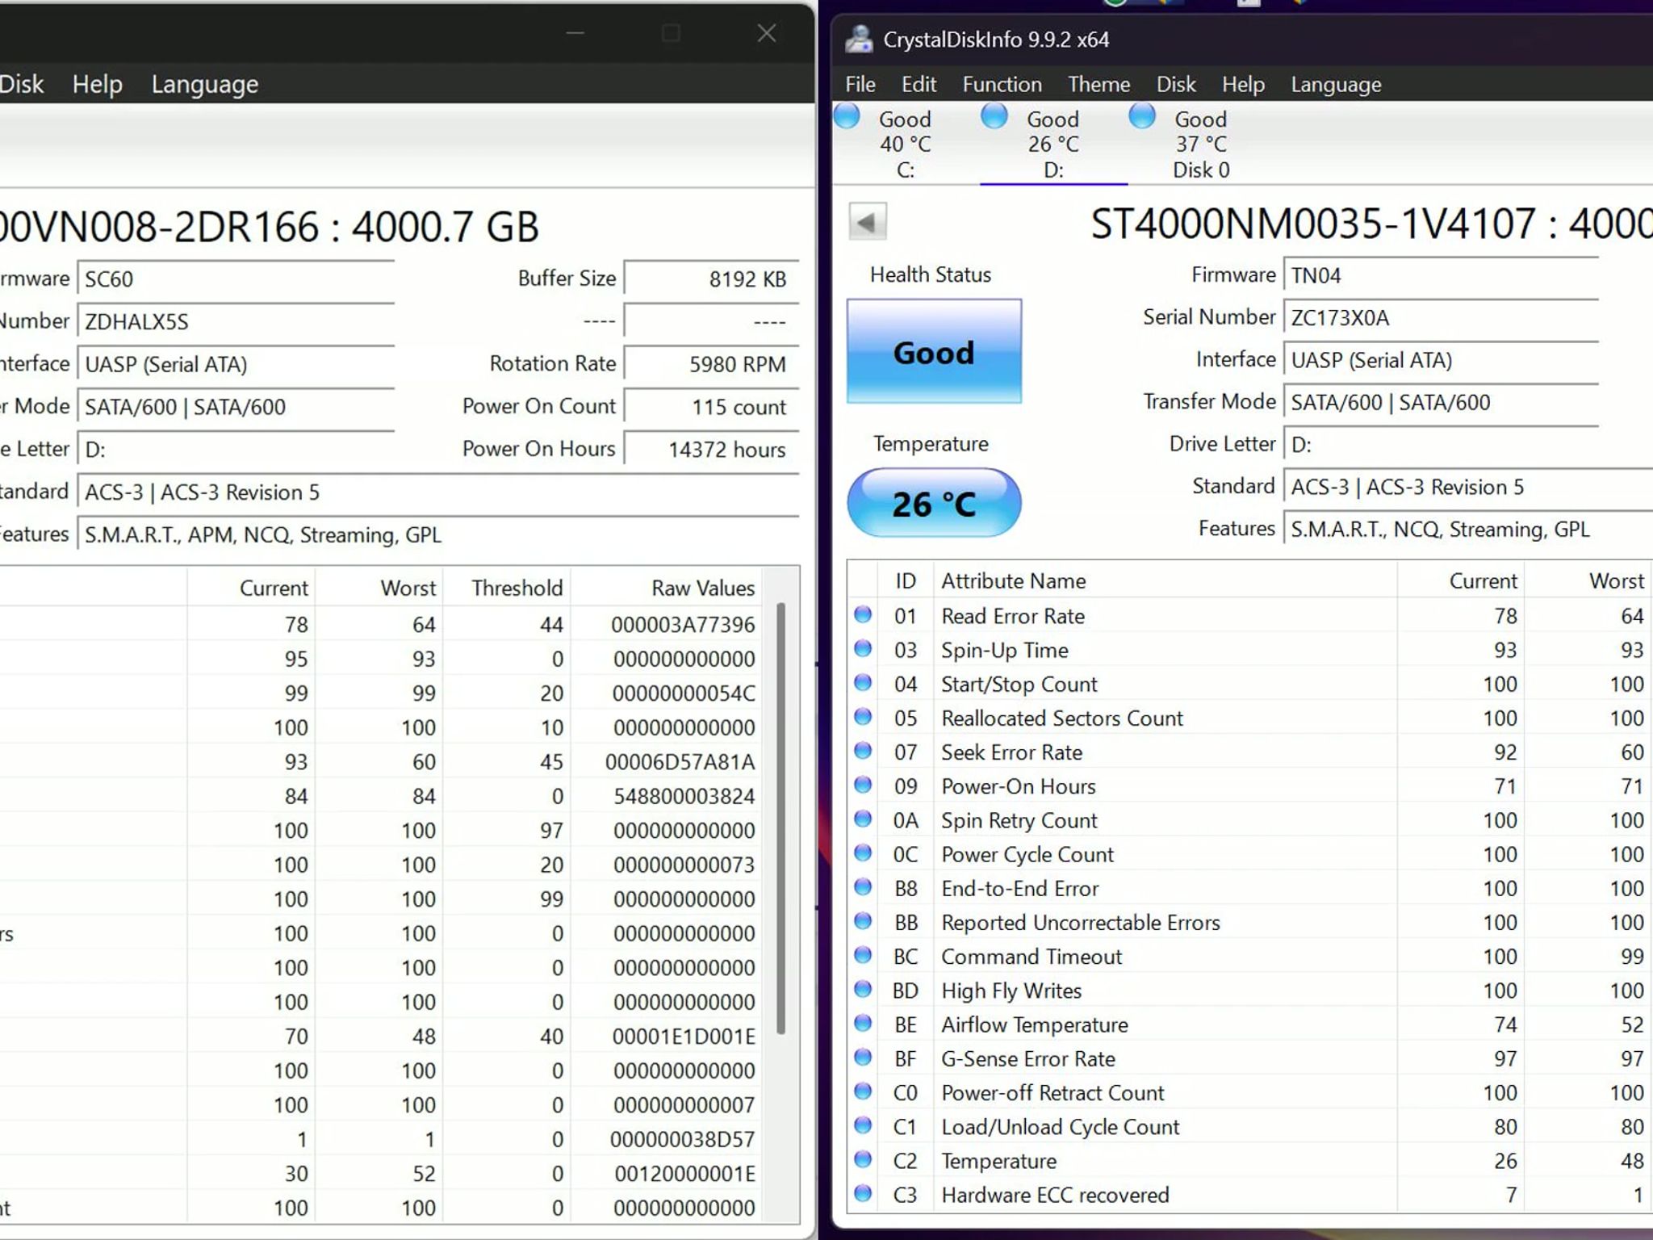This screenshot has width=1653, height=1240.
Task: Click status orb for Hardware ECC recovered
Action: [863, 1193]
